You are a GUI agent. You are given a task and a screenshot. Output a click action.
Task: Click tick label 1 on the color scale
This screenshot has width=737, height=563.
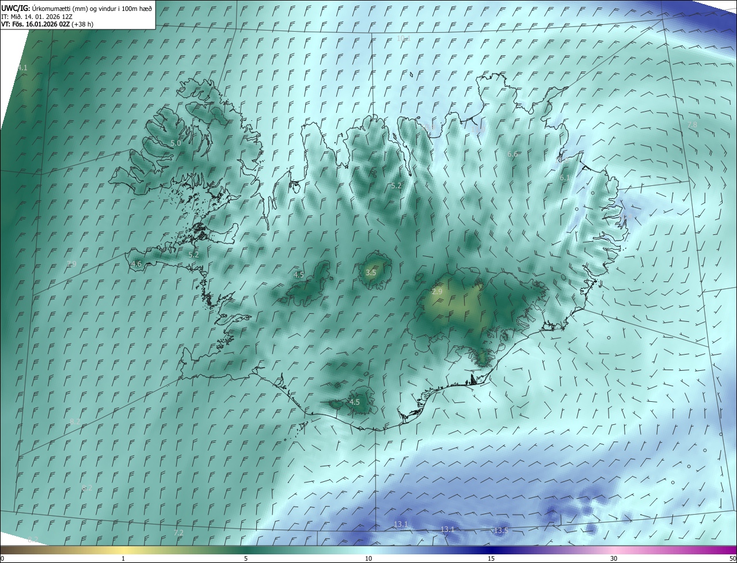(123, 558)
